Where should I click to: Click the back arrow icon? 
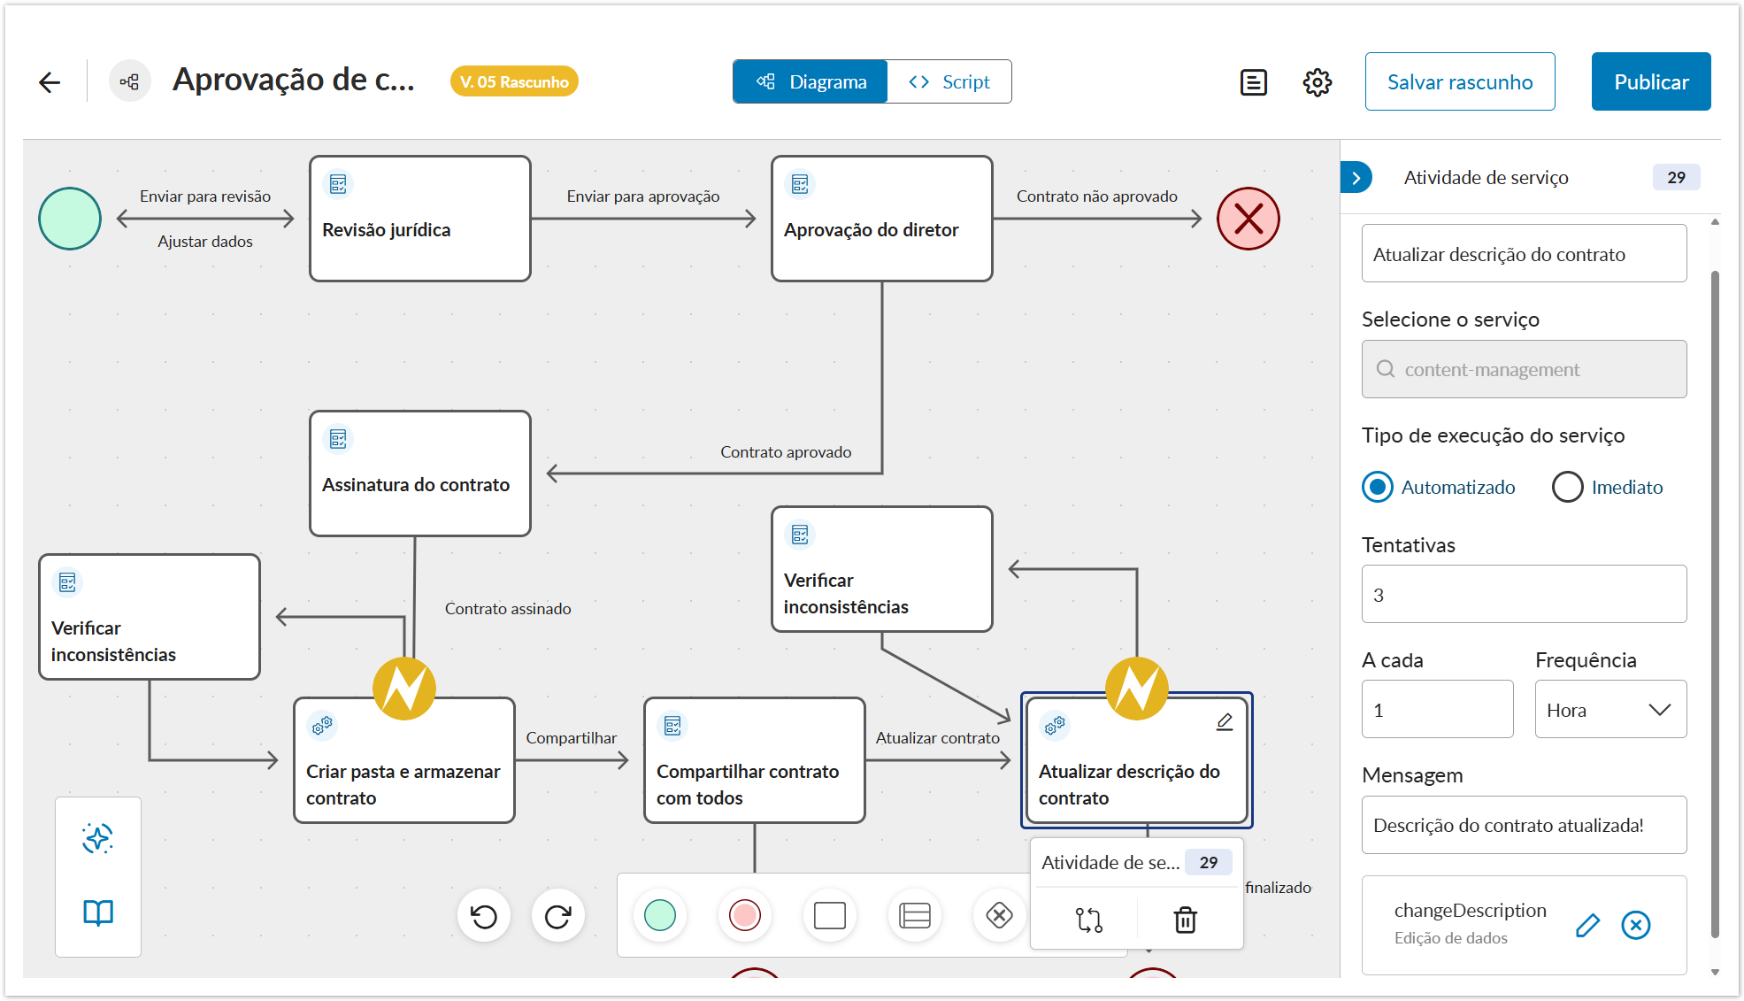point(50,82)
